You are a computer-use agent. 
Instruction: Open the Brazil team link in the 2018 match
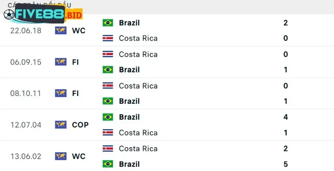coord(129,23)
